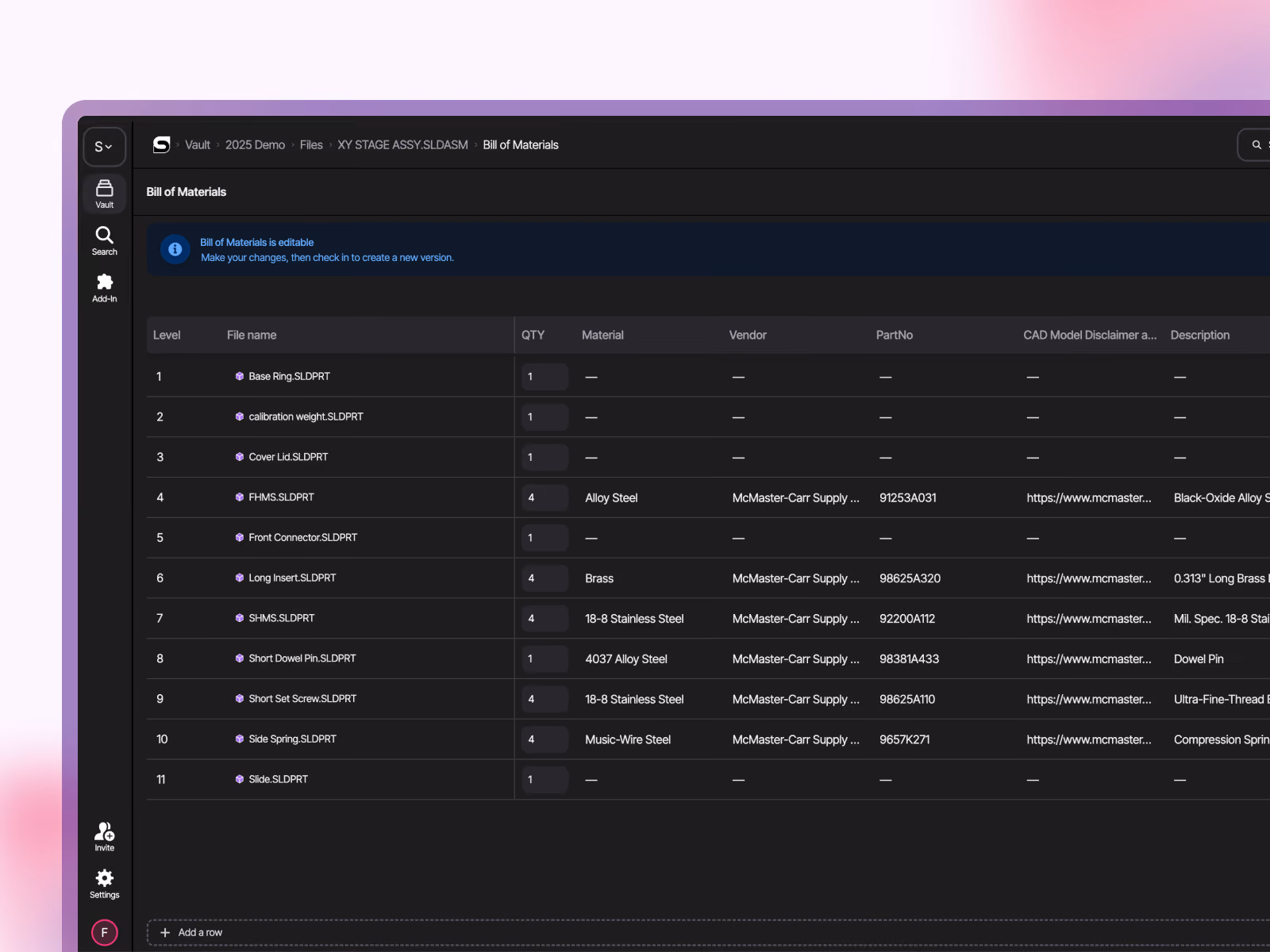Screen dimensions: 1270x952
Task: Click the Dowel Pin description cell
Action: pos(1199,659)
